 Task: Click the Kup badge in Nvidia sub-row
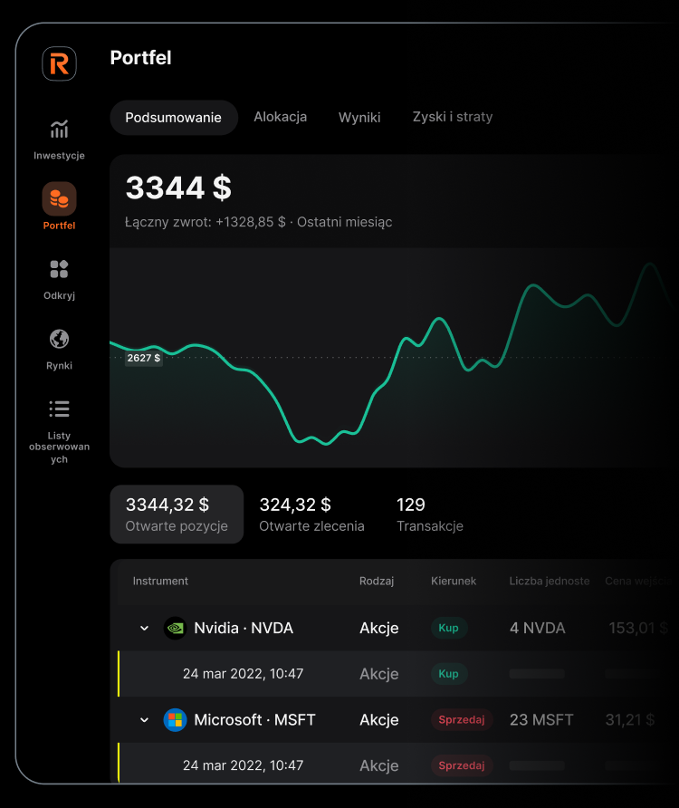pyautogui.click(x=449, y=674)
